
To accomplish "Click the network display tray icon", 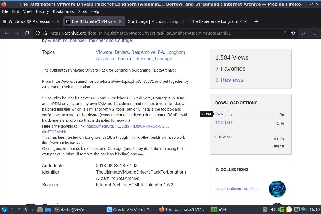I will (297, 210).
